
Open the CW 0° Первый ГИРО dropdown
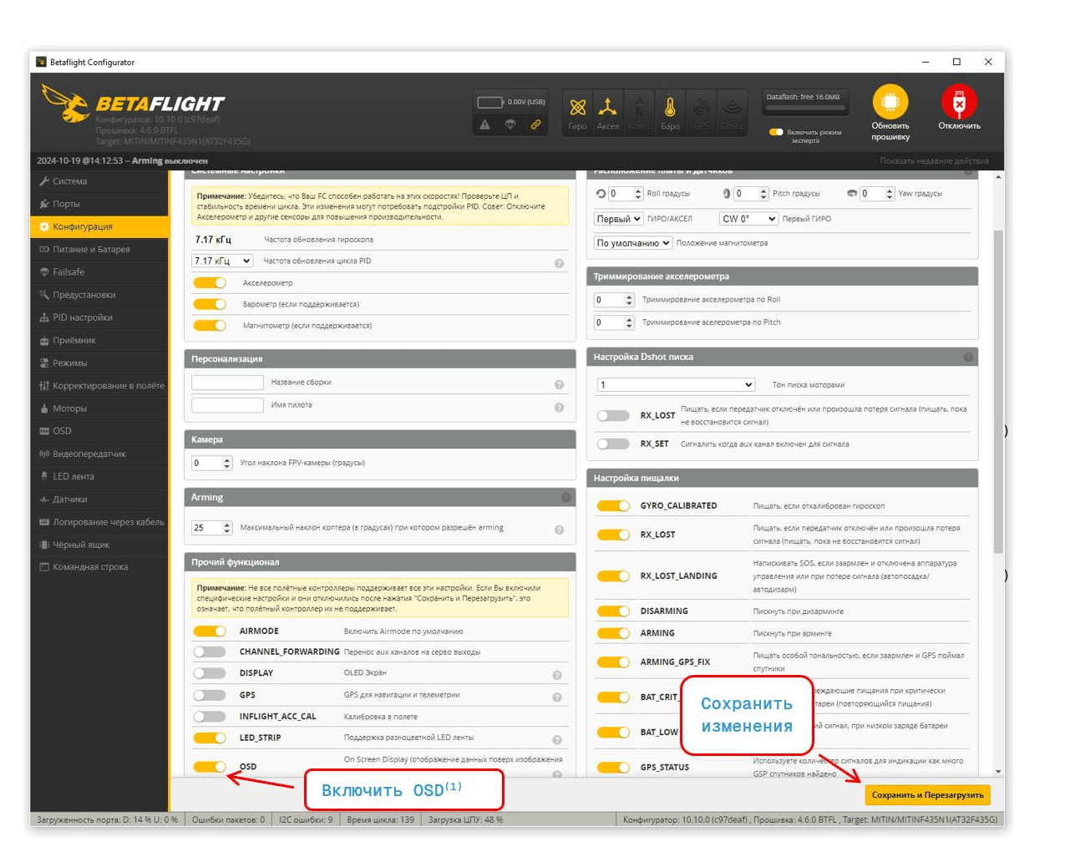click(x=749, y=219)
